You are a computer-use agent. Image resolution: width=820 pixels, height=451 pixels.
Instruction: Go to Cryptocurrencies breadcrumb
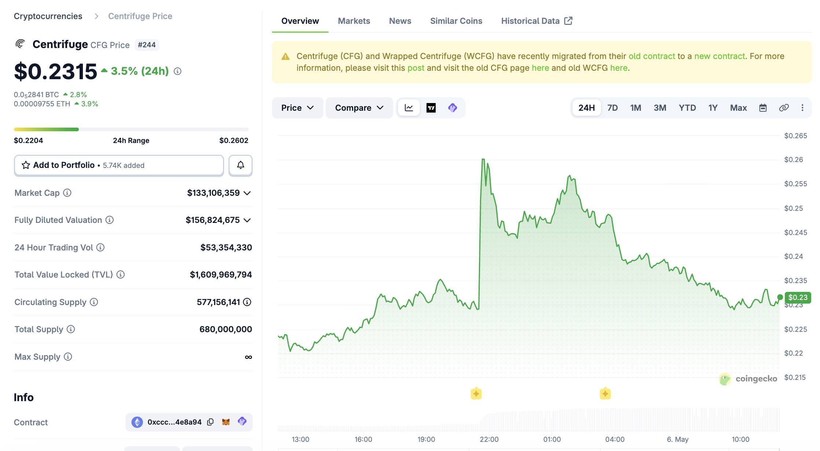pyautogui.click(x=48, y=16)
